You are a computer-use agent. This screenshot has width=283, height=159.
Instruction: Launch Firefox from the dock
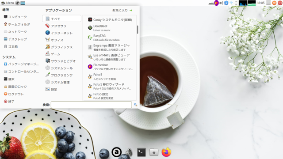166,152
